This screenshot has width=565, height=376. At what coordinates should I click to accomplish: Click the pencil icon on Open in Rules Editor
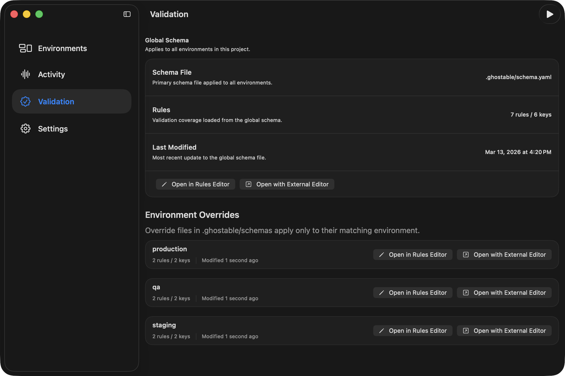pos(164,184)
